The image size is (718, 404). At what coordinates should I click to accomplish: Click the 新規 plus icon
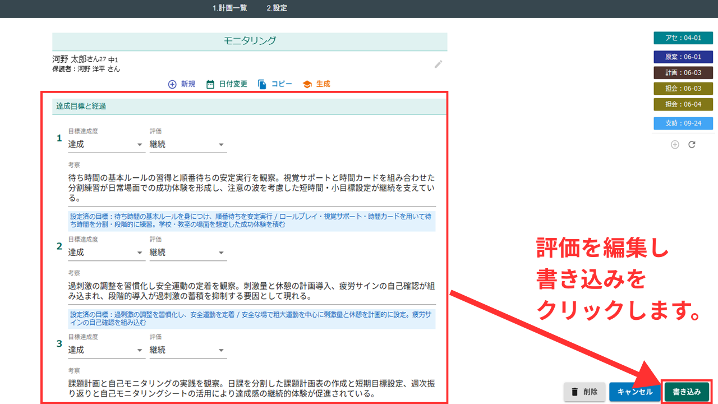[x=172, y=84]
